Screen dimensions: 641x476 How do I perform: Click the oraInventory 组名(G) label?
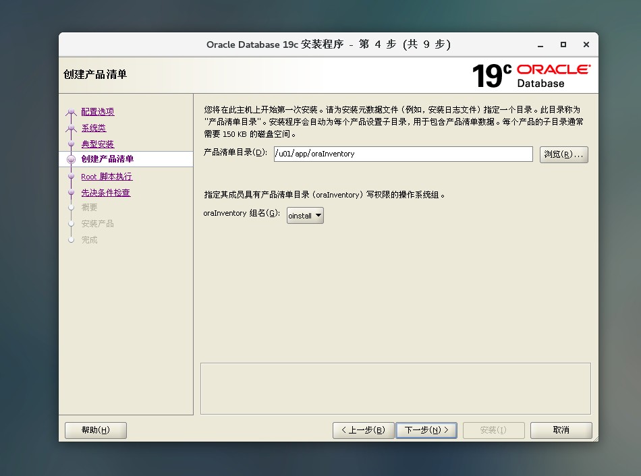pyautogui.click(x=242, y=213)
